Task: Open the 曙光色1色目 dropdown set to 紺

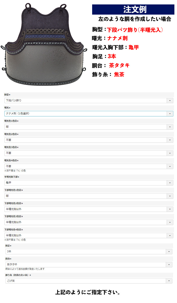Action: coord(89,127)
